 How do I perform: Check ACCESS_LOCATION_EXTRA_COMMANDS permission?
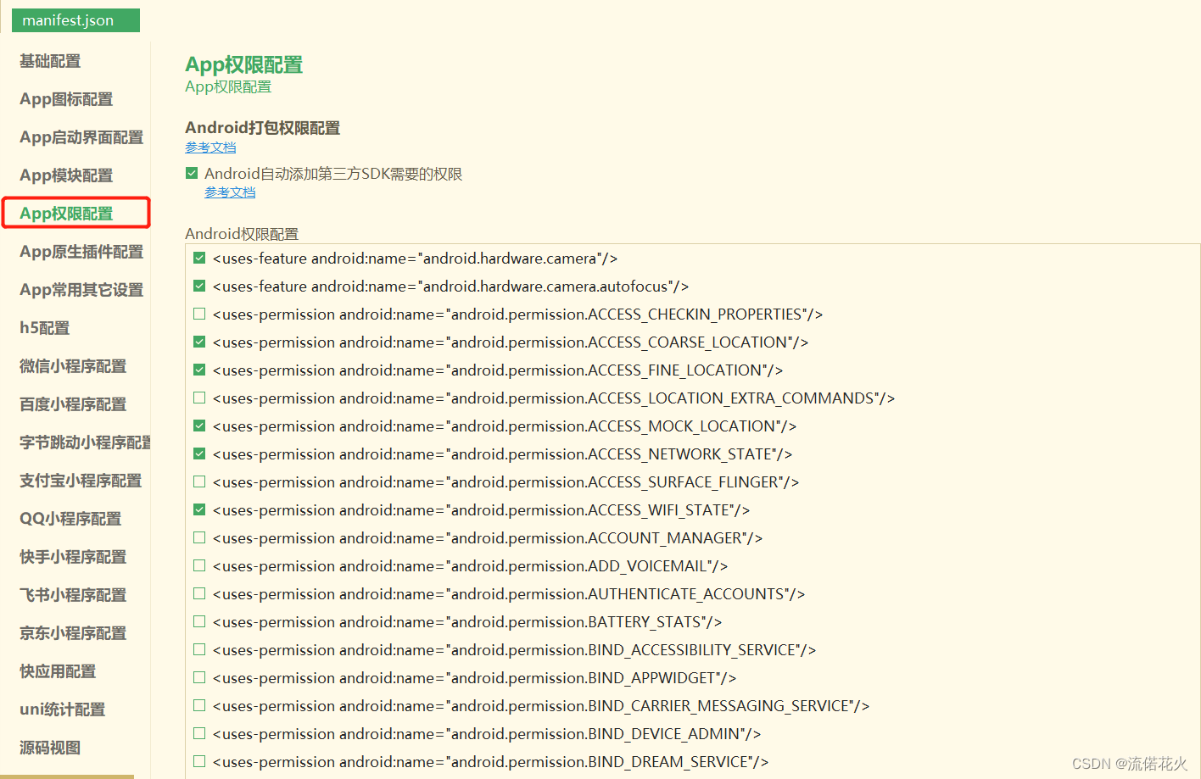tap(199, 398)
